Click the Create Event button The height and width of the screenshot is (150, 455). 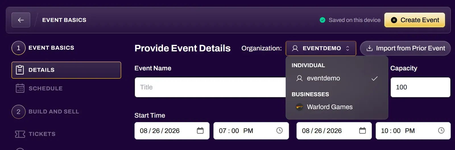coord(415,20)
